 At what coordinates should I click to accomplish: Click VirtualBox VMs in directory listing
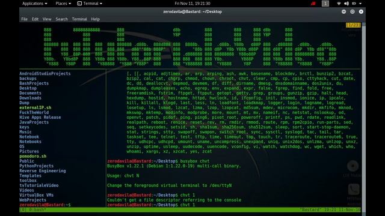pos(37,195)
